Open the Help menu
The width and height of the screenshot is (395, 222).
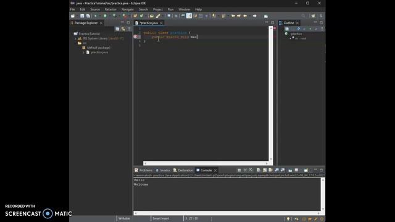click(x=198, y=9)
